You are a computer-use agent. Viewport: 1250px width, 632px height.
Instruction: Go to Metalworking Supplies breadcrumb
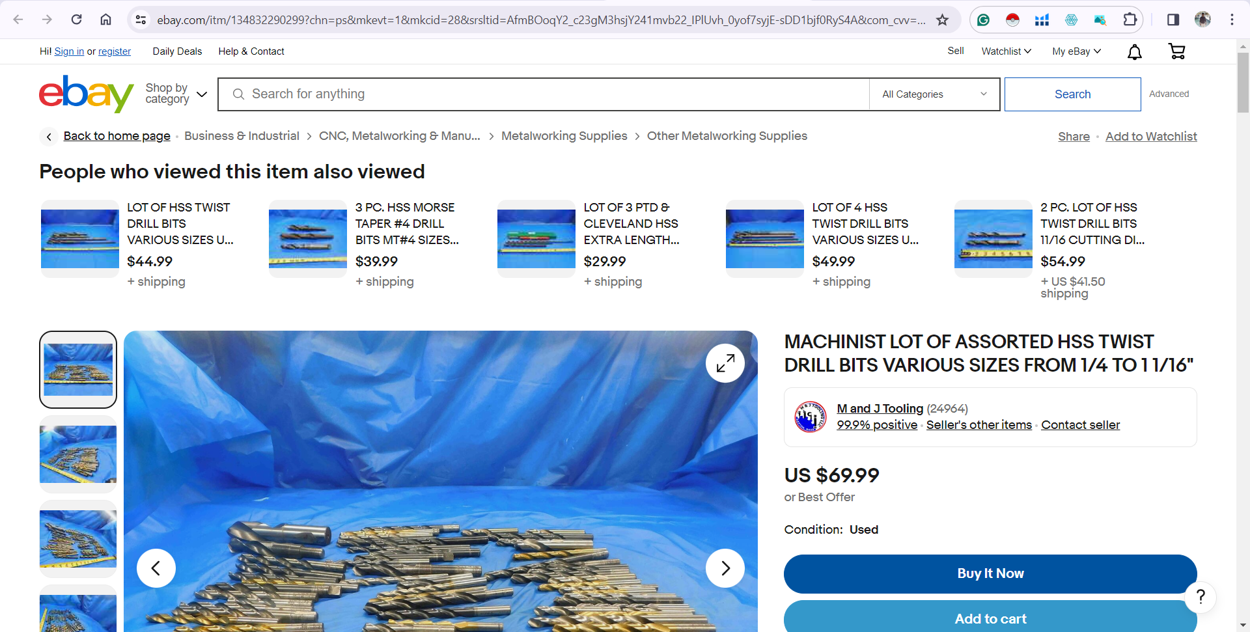pyautogui.click(x=564, y=136)
